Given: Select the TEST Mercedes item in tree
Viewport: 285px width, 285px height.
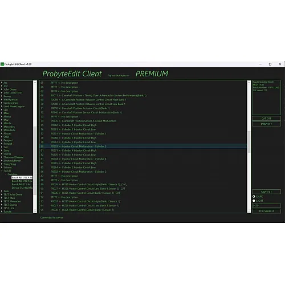Looking at the screenshot, I should point(12,201).
